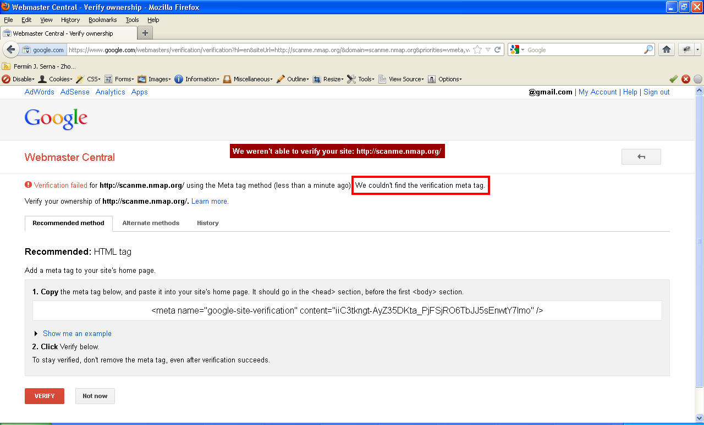Viewport: 704px width, 425px height.
Task: Select the Recommended method tab
Action: (x=68, y=223)
